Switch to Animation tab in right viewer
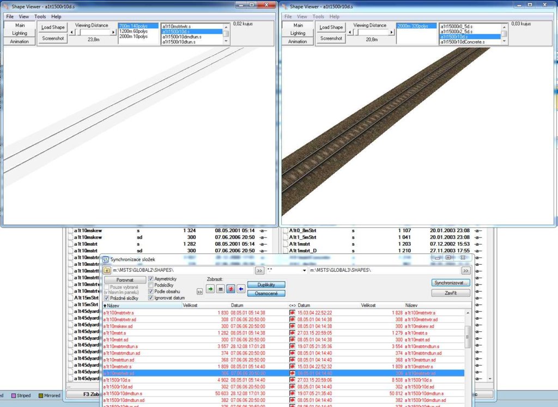Screen dimensions: 558x407 (x=298, y=41)
